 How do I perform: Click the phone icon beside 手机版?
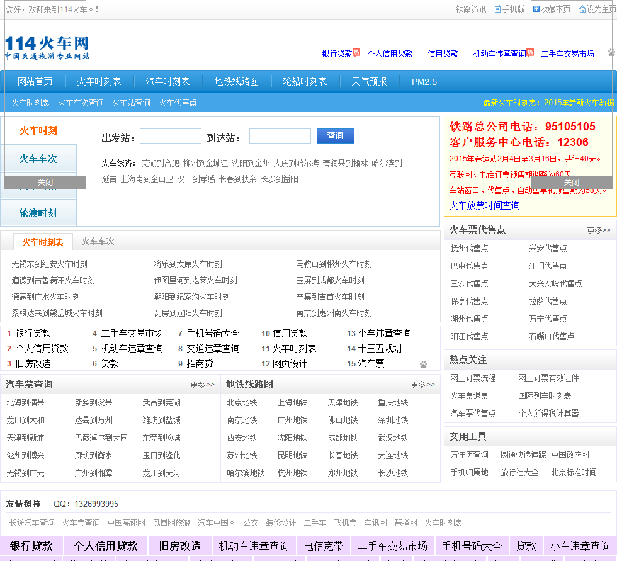[x=497, y=9]
